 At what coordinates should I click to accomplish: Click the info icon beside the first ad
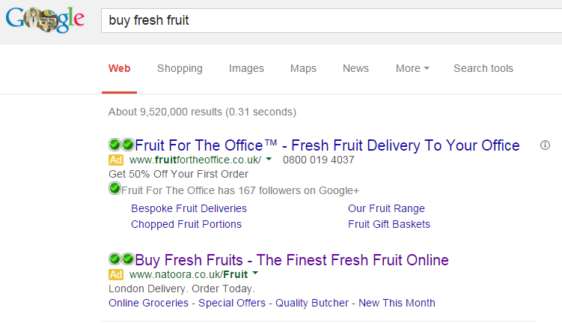point(545,145)
